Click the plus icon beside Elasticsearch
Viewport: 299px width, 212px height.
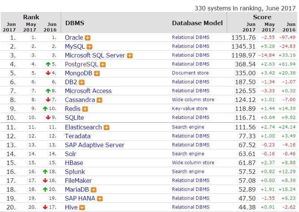(106, 127)
